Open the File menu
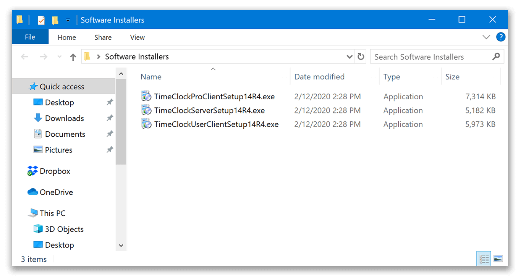The width and height of the screenshot is (521, 278). [30, 37]
